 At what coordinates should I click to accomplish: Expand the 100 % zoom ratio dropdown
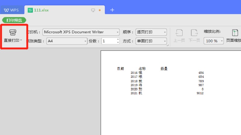click(x=222, y=41)
